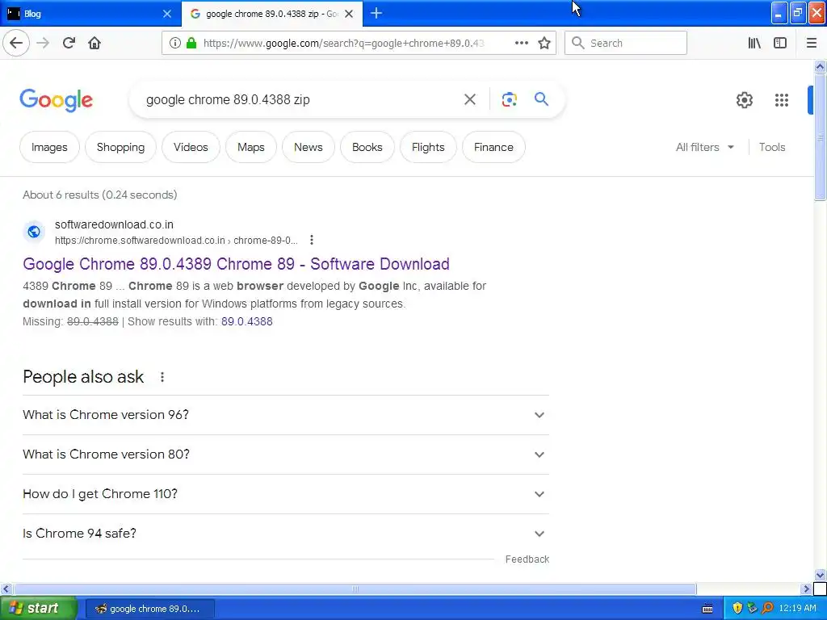This screenshot has height=620, width=827.
Task: Open Google quick settings gear
Action: coord(744,99)
